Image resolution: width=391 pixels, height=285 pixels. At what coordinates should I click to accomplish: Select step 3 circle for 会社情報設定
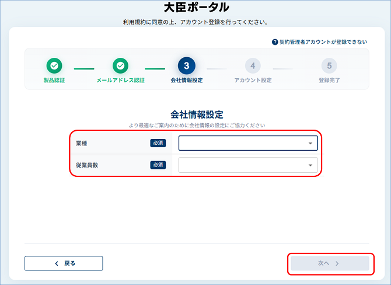point(187,65)
